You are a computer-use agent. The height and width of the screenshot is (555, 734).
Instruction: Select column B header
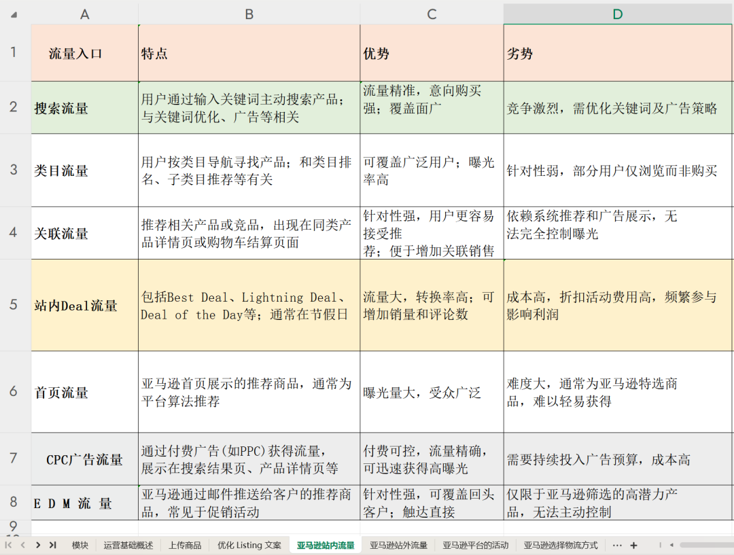[249, 14]
